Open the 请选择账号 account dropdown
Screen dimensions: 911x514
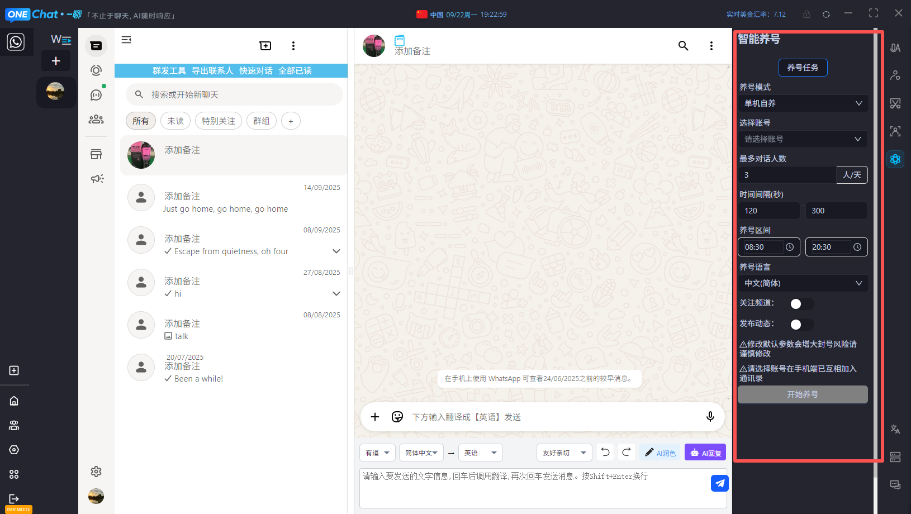(x=803, y=139)
